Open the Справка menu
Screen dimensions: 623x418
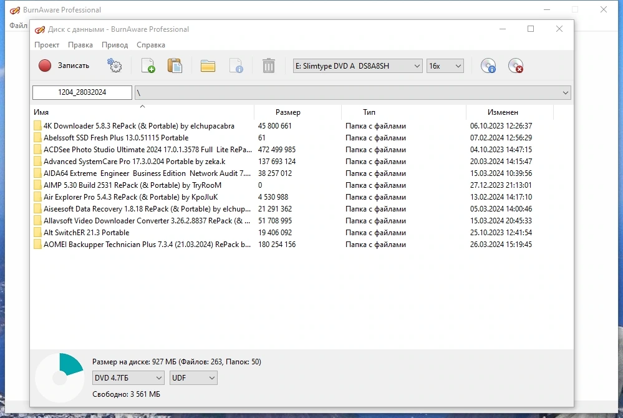[150, 45]
